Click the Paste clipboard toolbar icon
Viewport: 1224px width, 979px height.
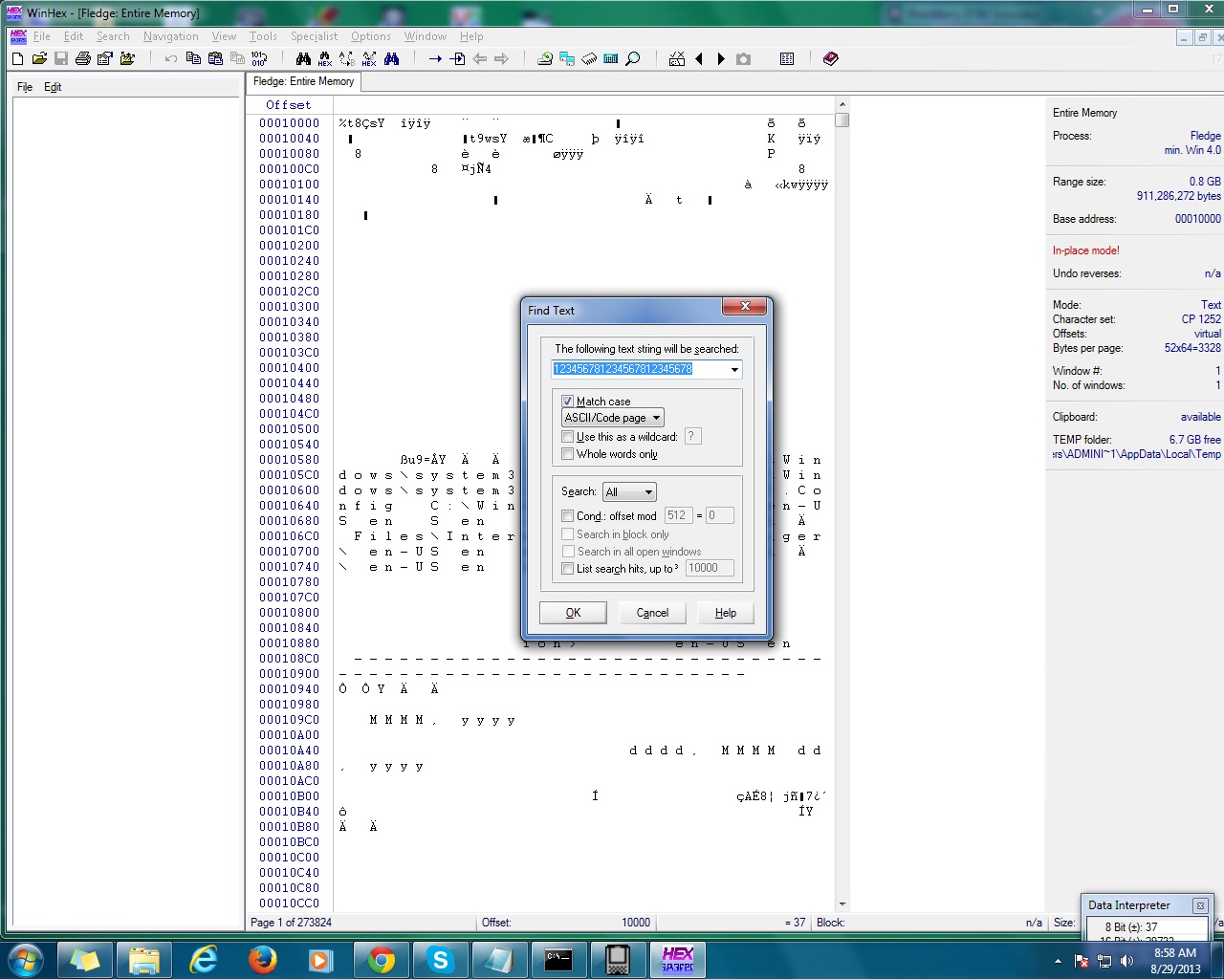[215, 58]
